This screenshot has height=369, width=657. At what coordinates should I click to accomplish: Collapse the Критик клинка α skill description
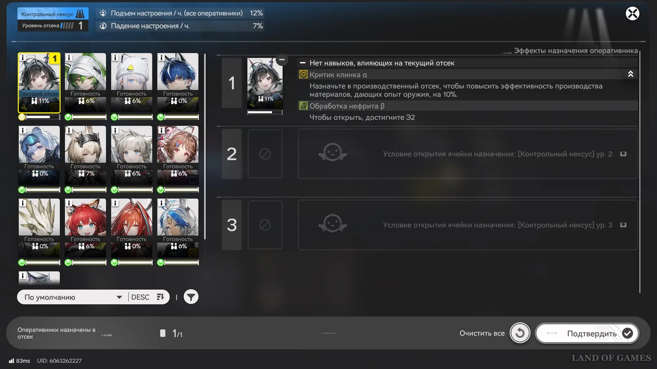coord(630,74)
